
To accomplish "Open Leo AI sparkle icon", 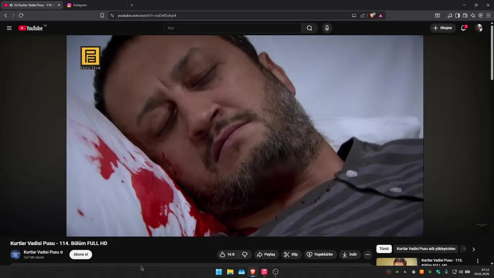I will 473,15.
